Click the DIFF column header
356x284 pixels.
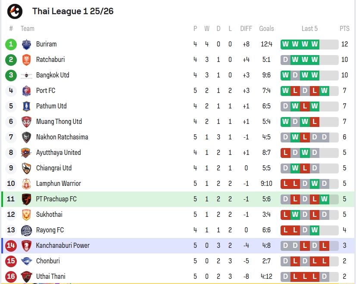246,28
